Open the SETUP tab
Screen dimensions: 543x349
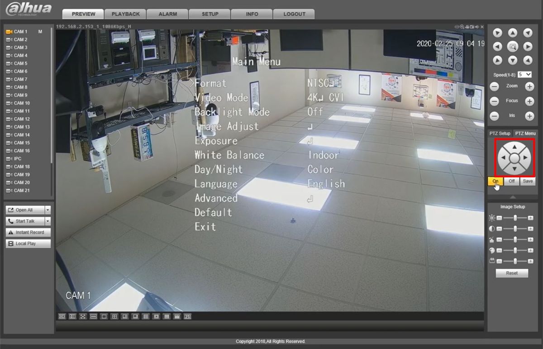pyautogui.click(x=210, y=14)
